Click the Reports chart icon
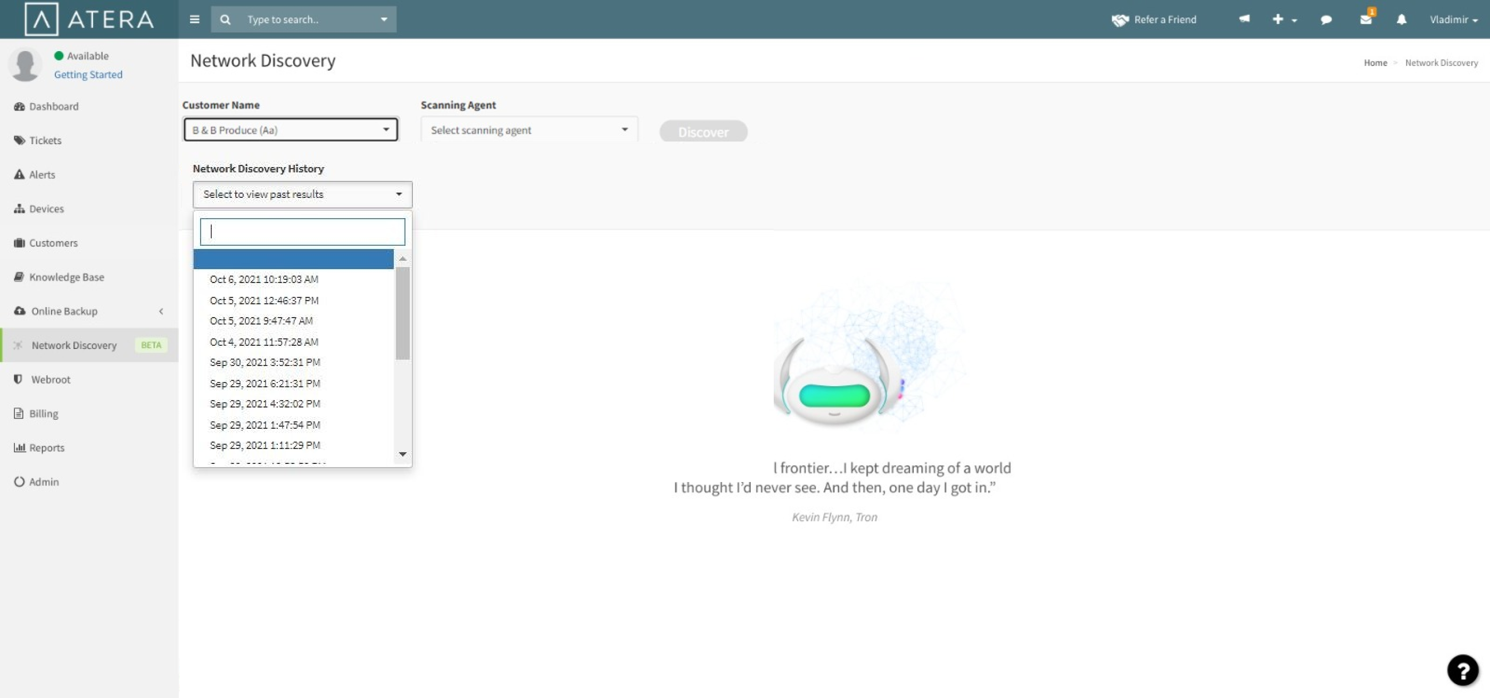 pos(19,447)
